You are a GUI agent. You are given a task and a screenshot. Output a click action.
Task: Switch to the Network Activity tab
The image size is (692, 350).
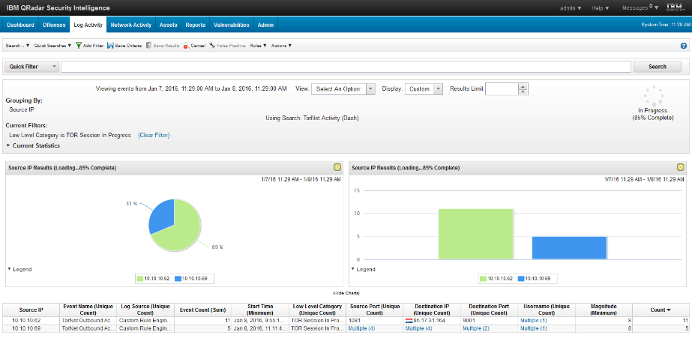(130, 25)
